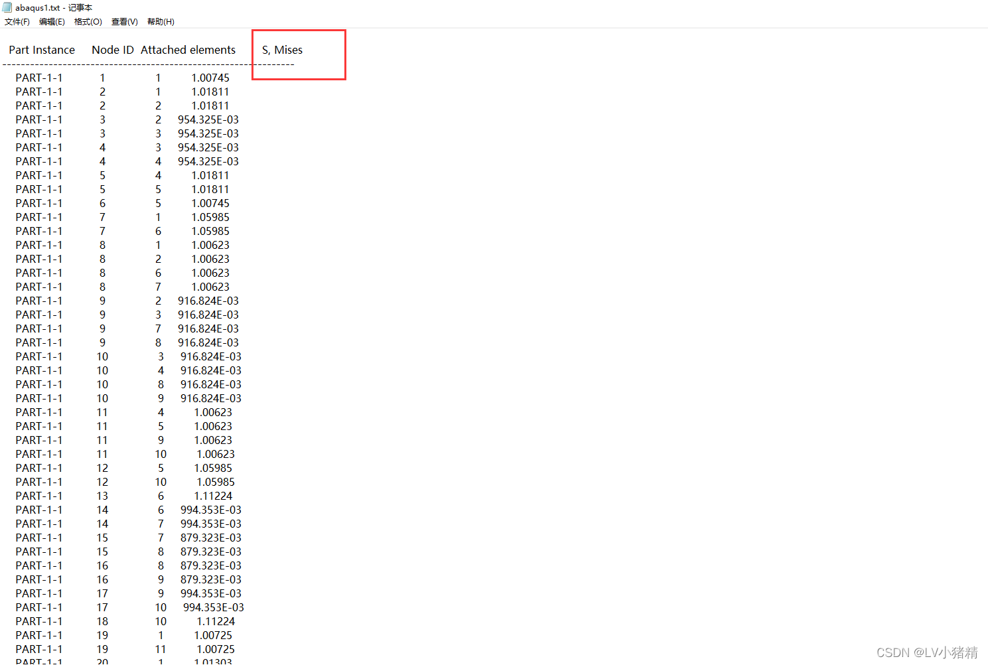Click value 879.323E-03 in node 16 element 9 row
The height and width of the screenshot is (665, 988).
point(211,579)
